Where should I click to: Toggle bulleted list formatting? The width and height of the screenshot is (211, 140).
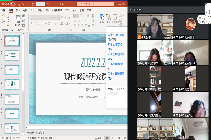pyautogui.click(x=75, y=16)
